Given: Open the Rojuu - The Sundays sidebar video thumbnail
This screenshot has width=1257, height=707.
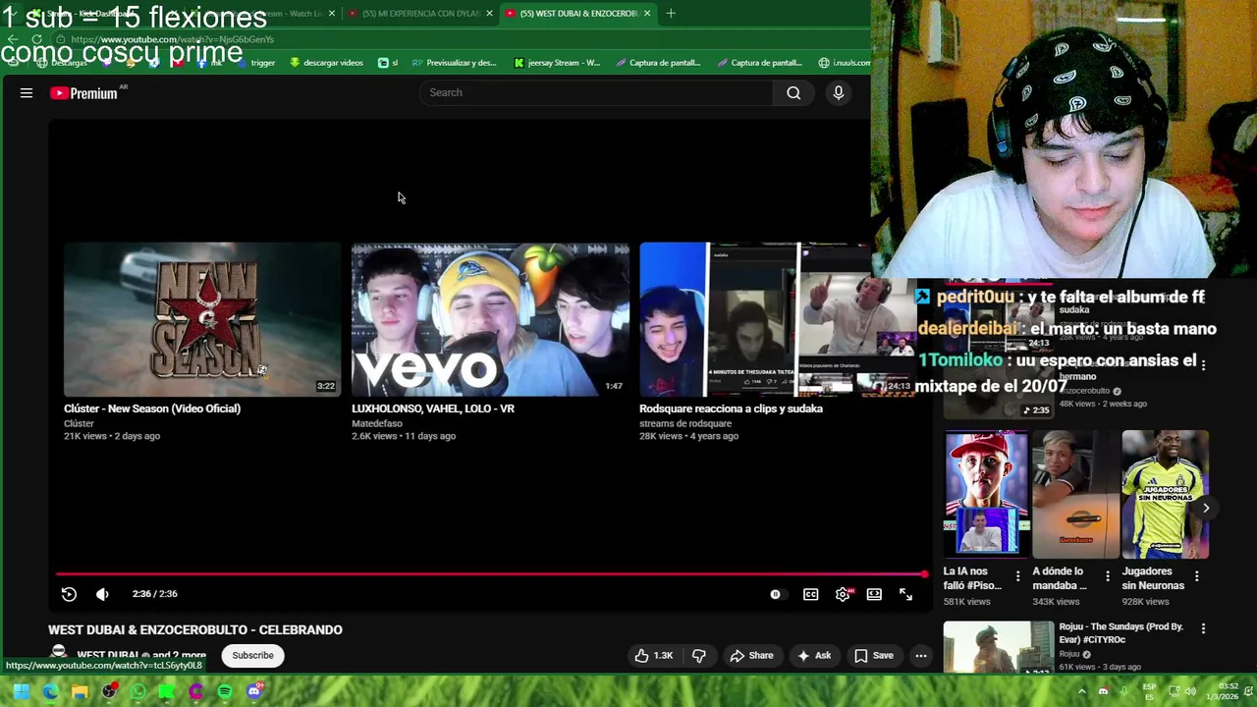Looking at the screenshot, I should click(999, 647).
